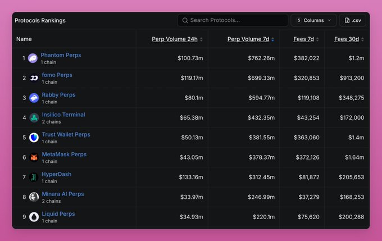Click the file download icon on .csv button

point(347,20)
